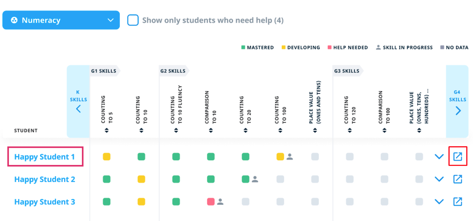Open Happy Student 1 profile link
473x221 pixels.
click(x=45, y=157)
